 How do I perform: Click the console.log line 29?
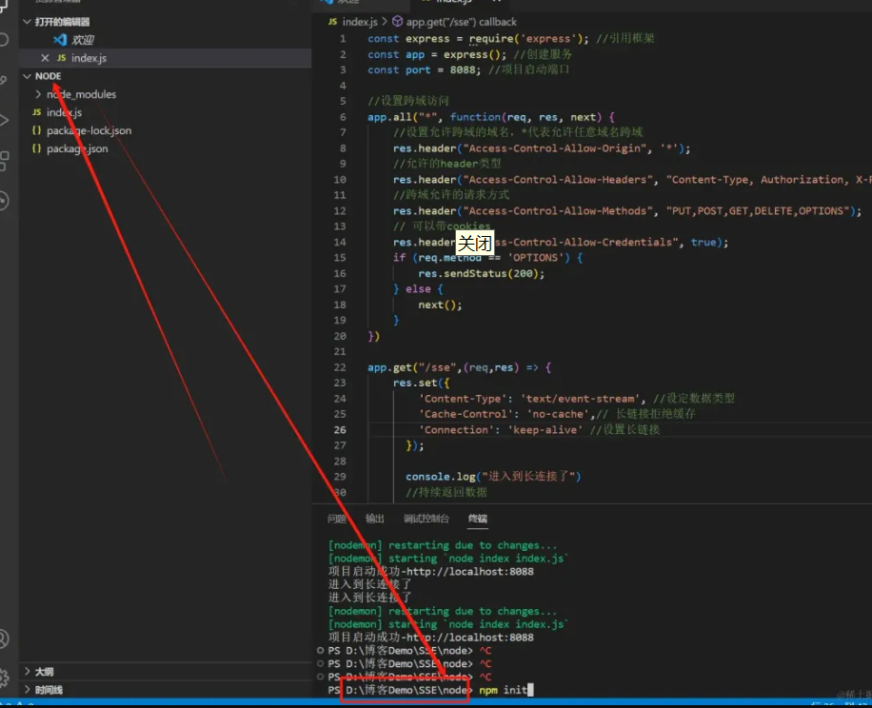pos(493,477)
